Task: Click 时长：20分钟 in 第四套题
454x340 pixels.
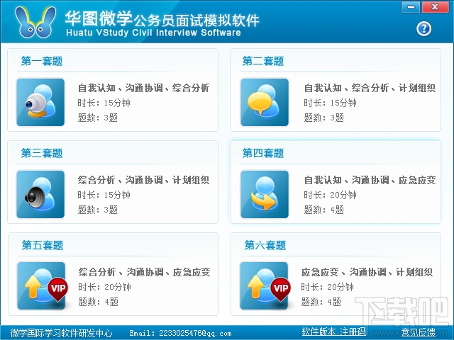Action: pos(330,195)
